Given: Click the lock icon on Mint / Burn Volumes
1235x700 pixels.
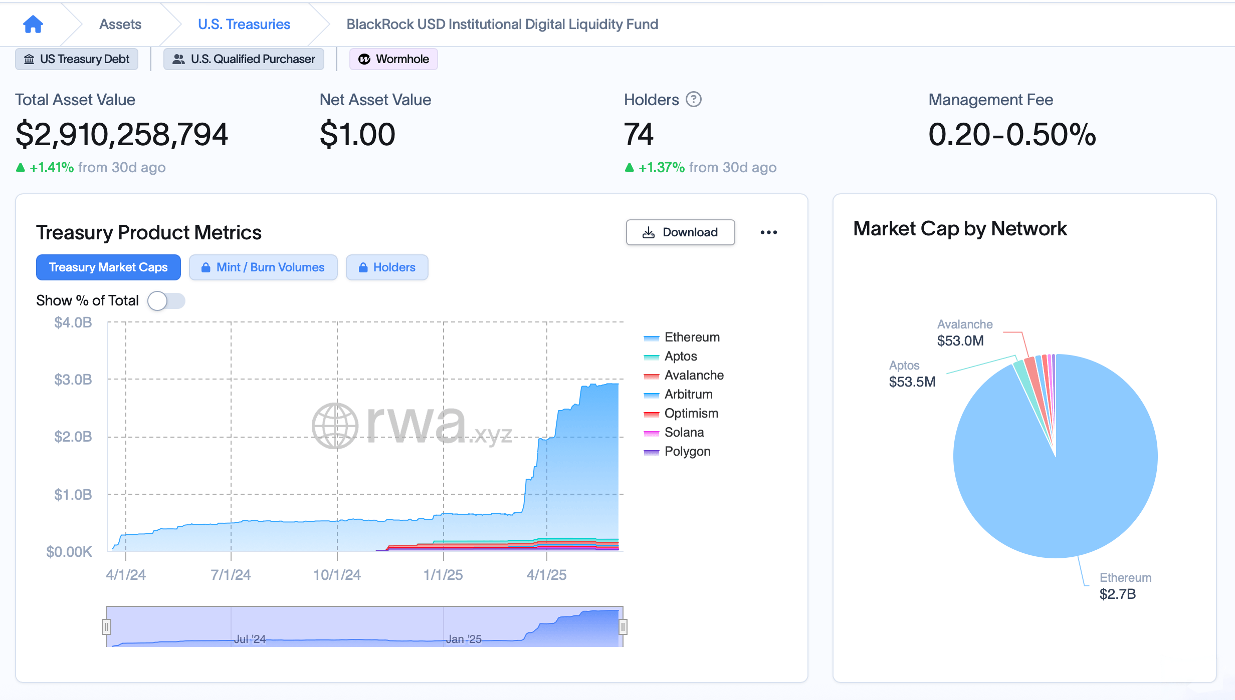Looking at the screenshot, I should pos(206,267).
